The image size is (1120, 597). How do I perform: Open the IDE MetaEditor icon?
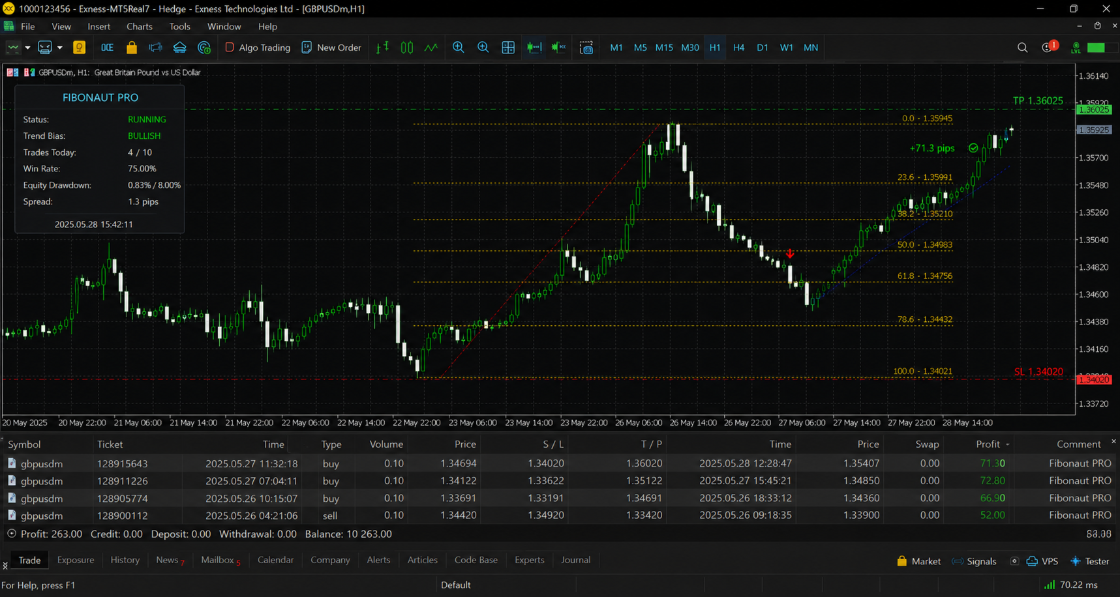pyautogui.click(x=107, y=48)
